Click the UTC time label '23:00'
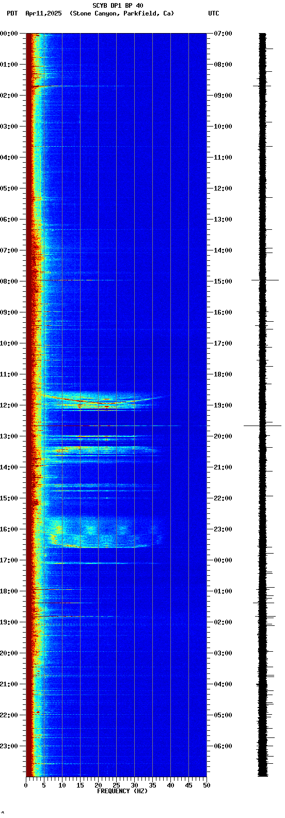The height and width of the screenshot is (818, 285). 223,529
